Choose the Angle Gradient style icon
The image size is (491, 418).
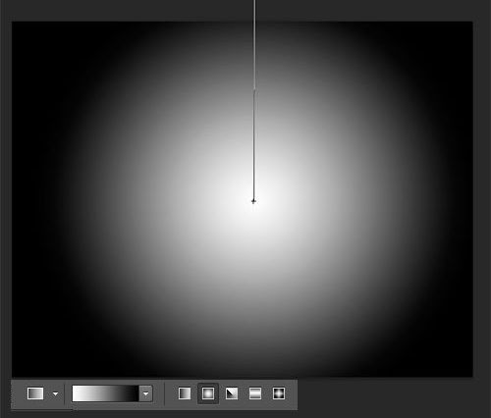(232, 393)
